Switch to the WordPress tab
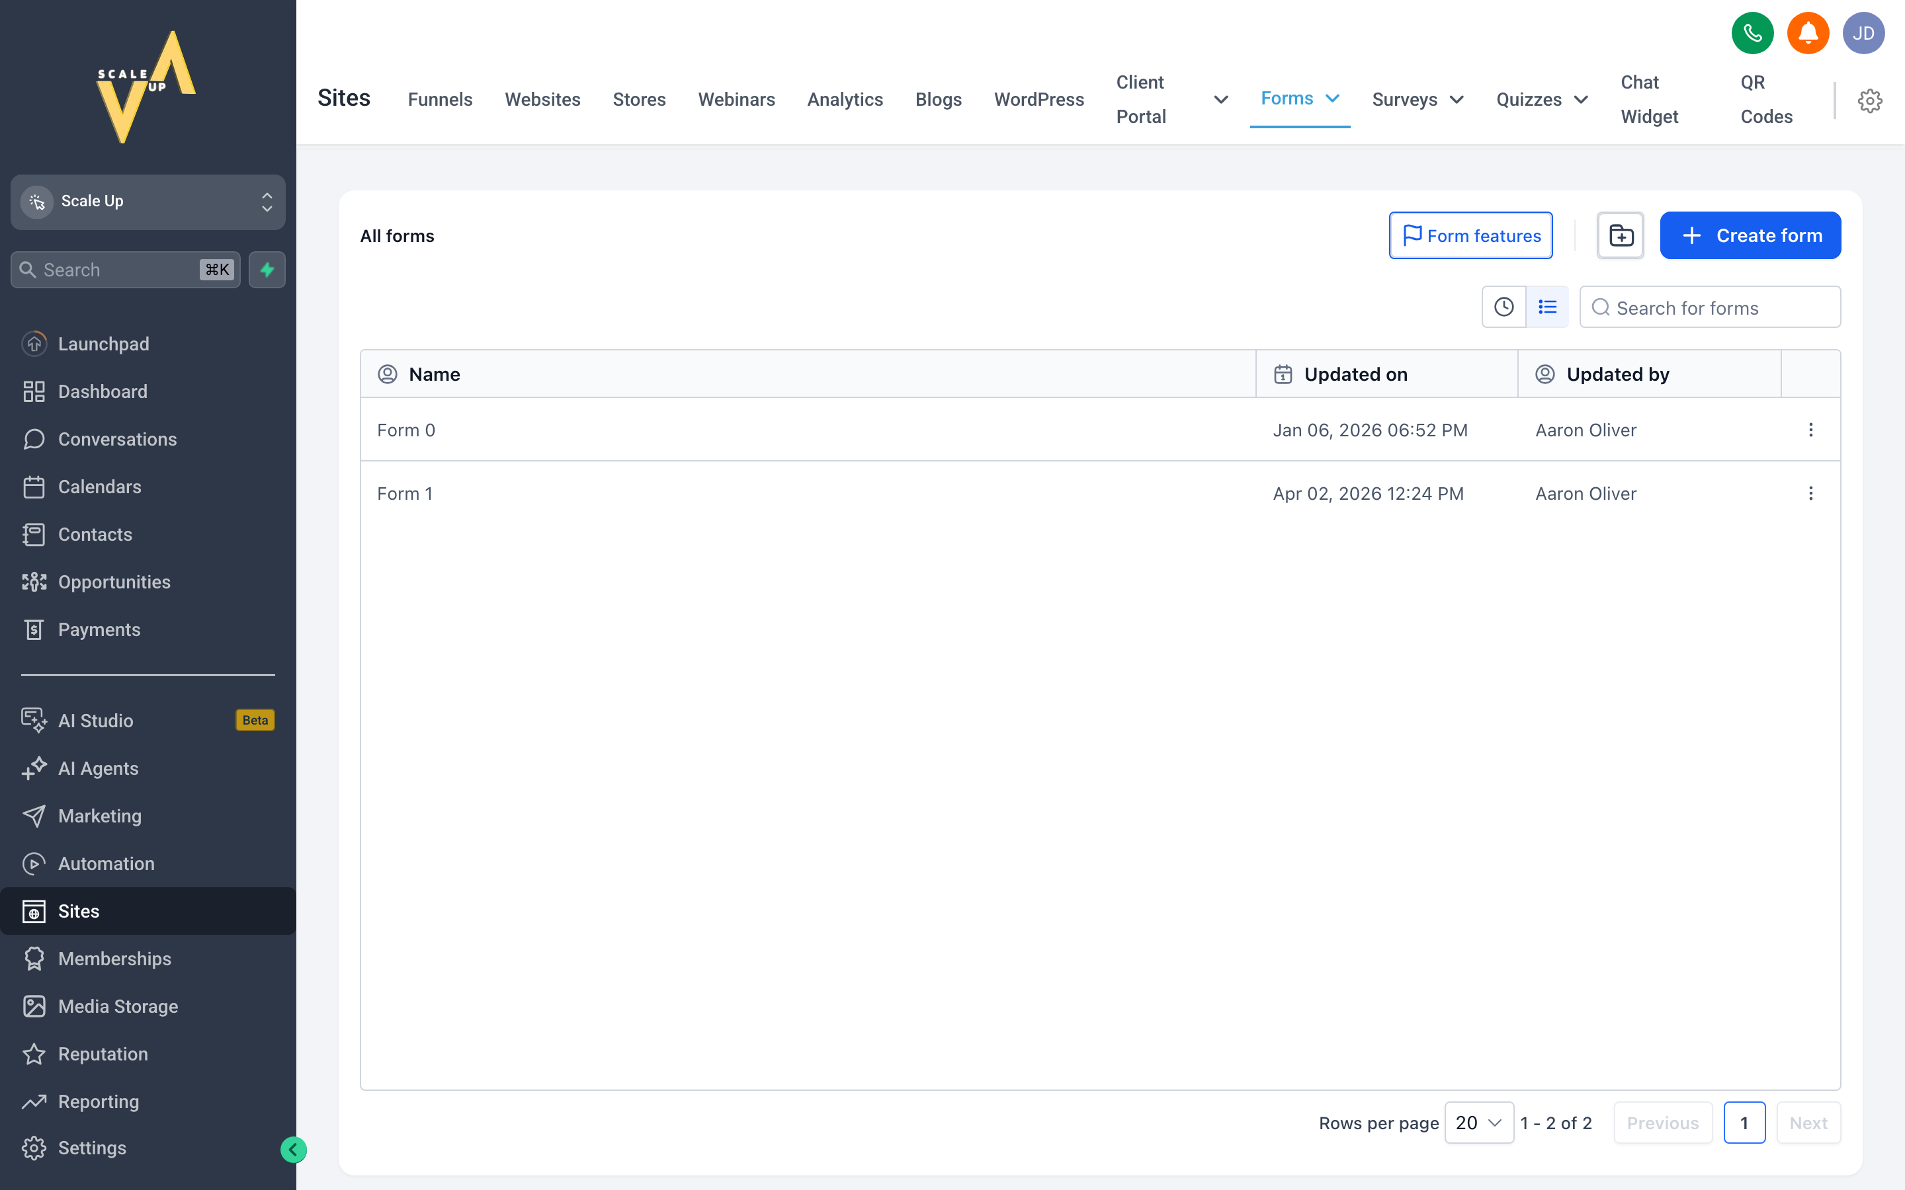 point(1038,99)
